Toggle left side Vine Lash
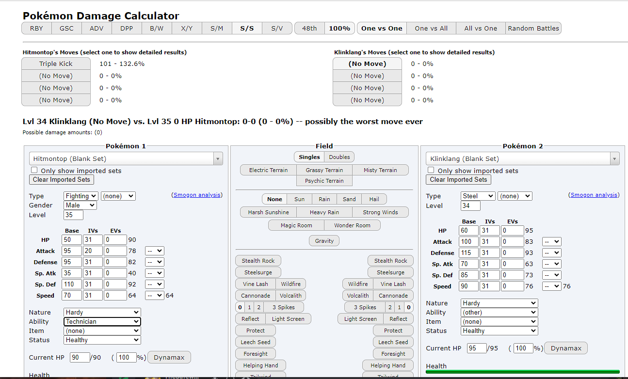Viewport: 628px width, 379px height. click(256, 284)
